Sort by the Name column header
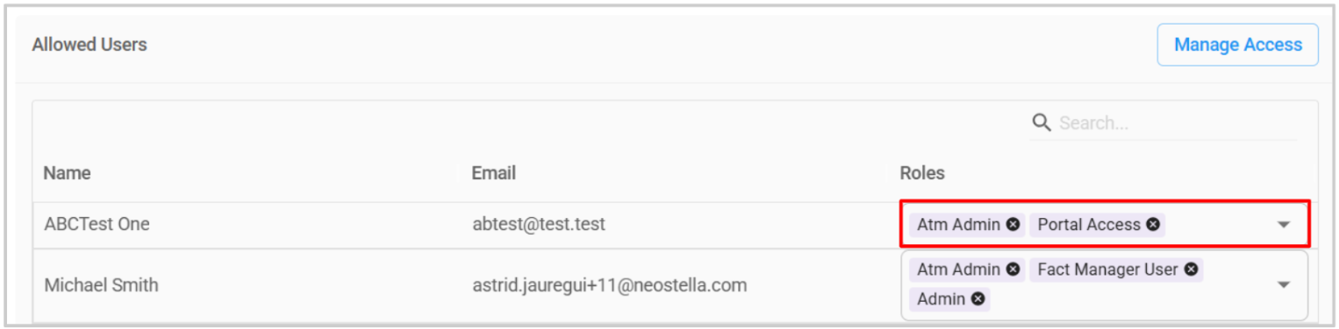 [68, 173]
